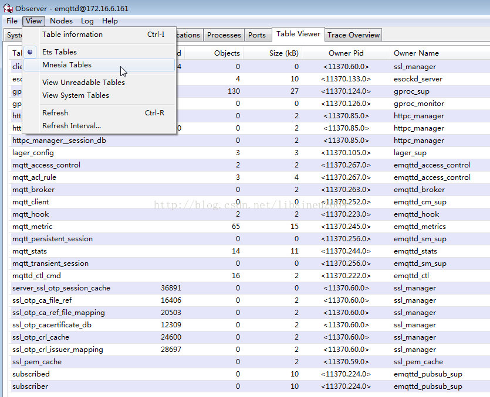
Task: Click the table id value 36891
Action: 171,288
